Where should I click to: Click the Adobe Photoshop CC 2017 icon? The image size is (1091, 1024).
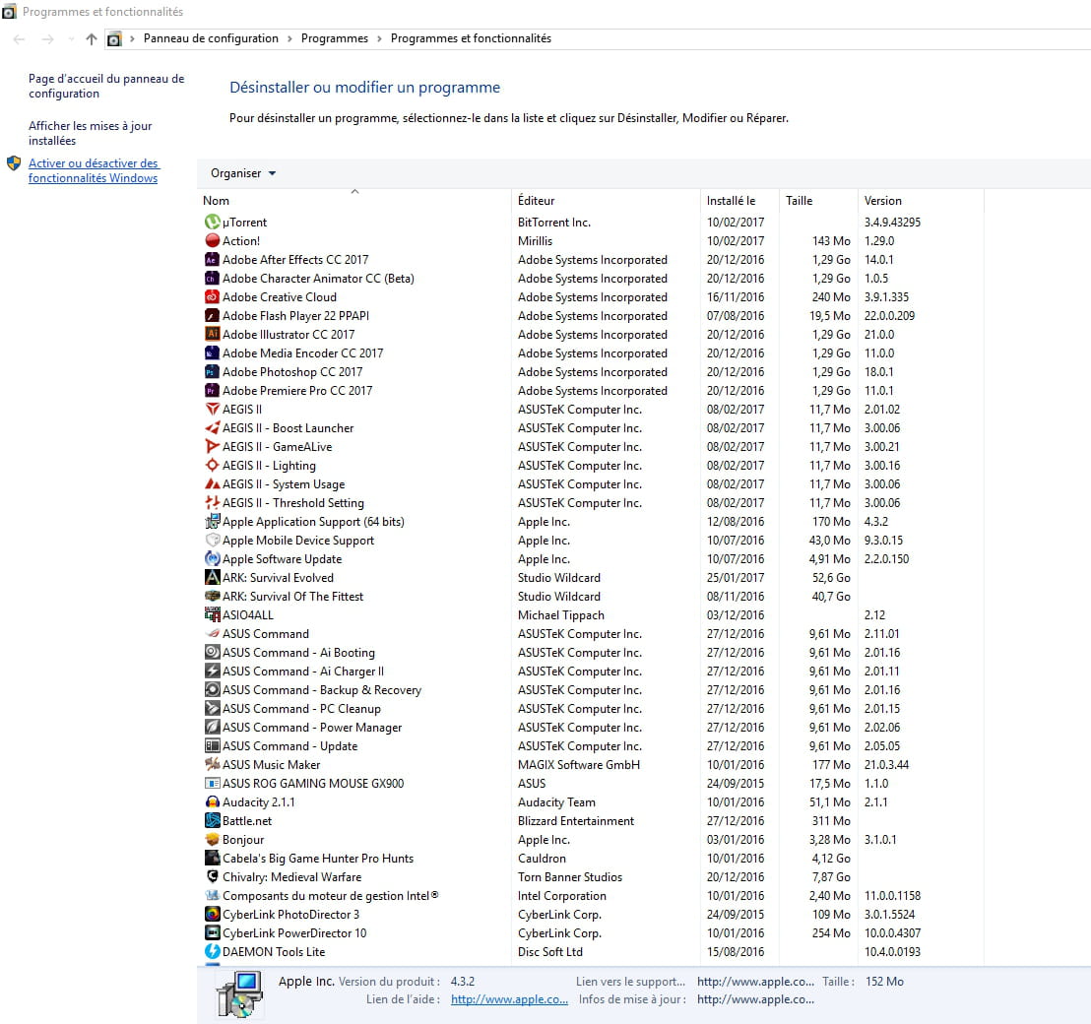(212, 372)
